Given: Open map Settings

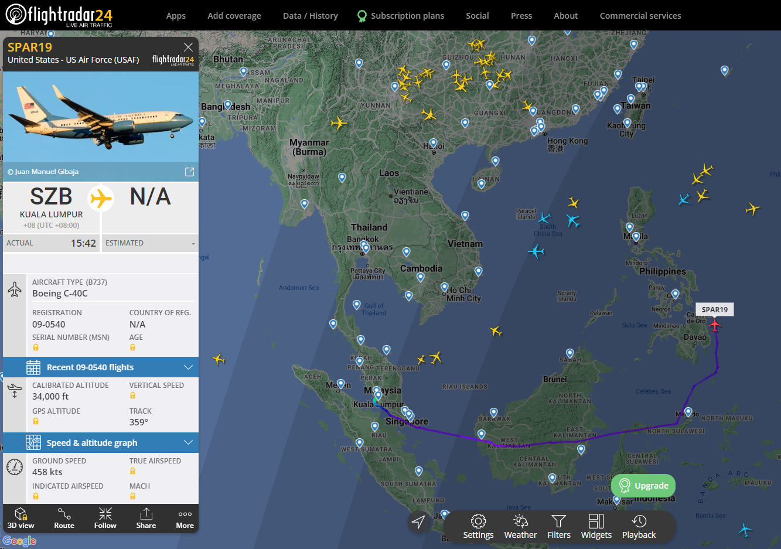Looking at the screenshot, I should point(478,526).
